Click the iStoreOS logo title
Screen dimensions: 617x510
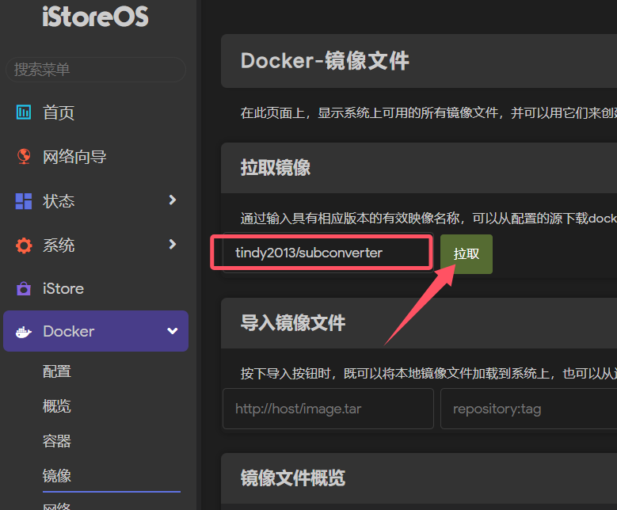(95, 17)
